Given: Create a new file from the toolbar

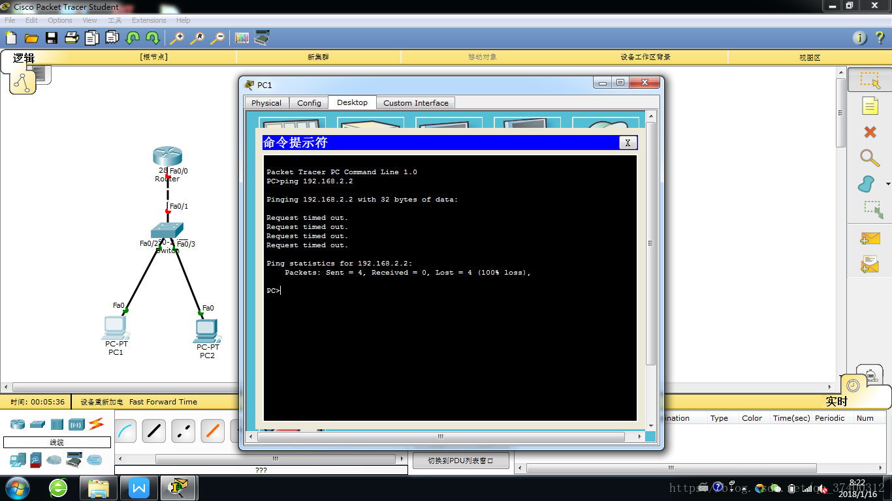Looking at the screenshot, I should [11, 38].
